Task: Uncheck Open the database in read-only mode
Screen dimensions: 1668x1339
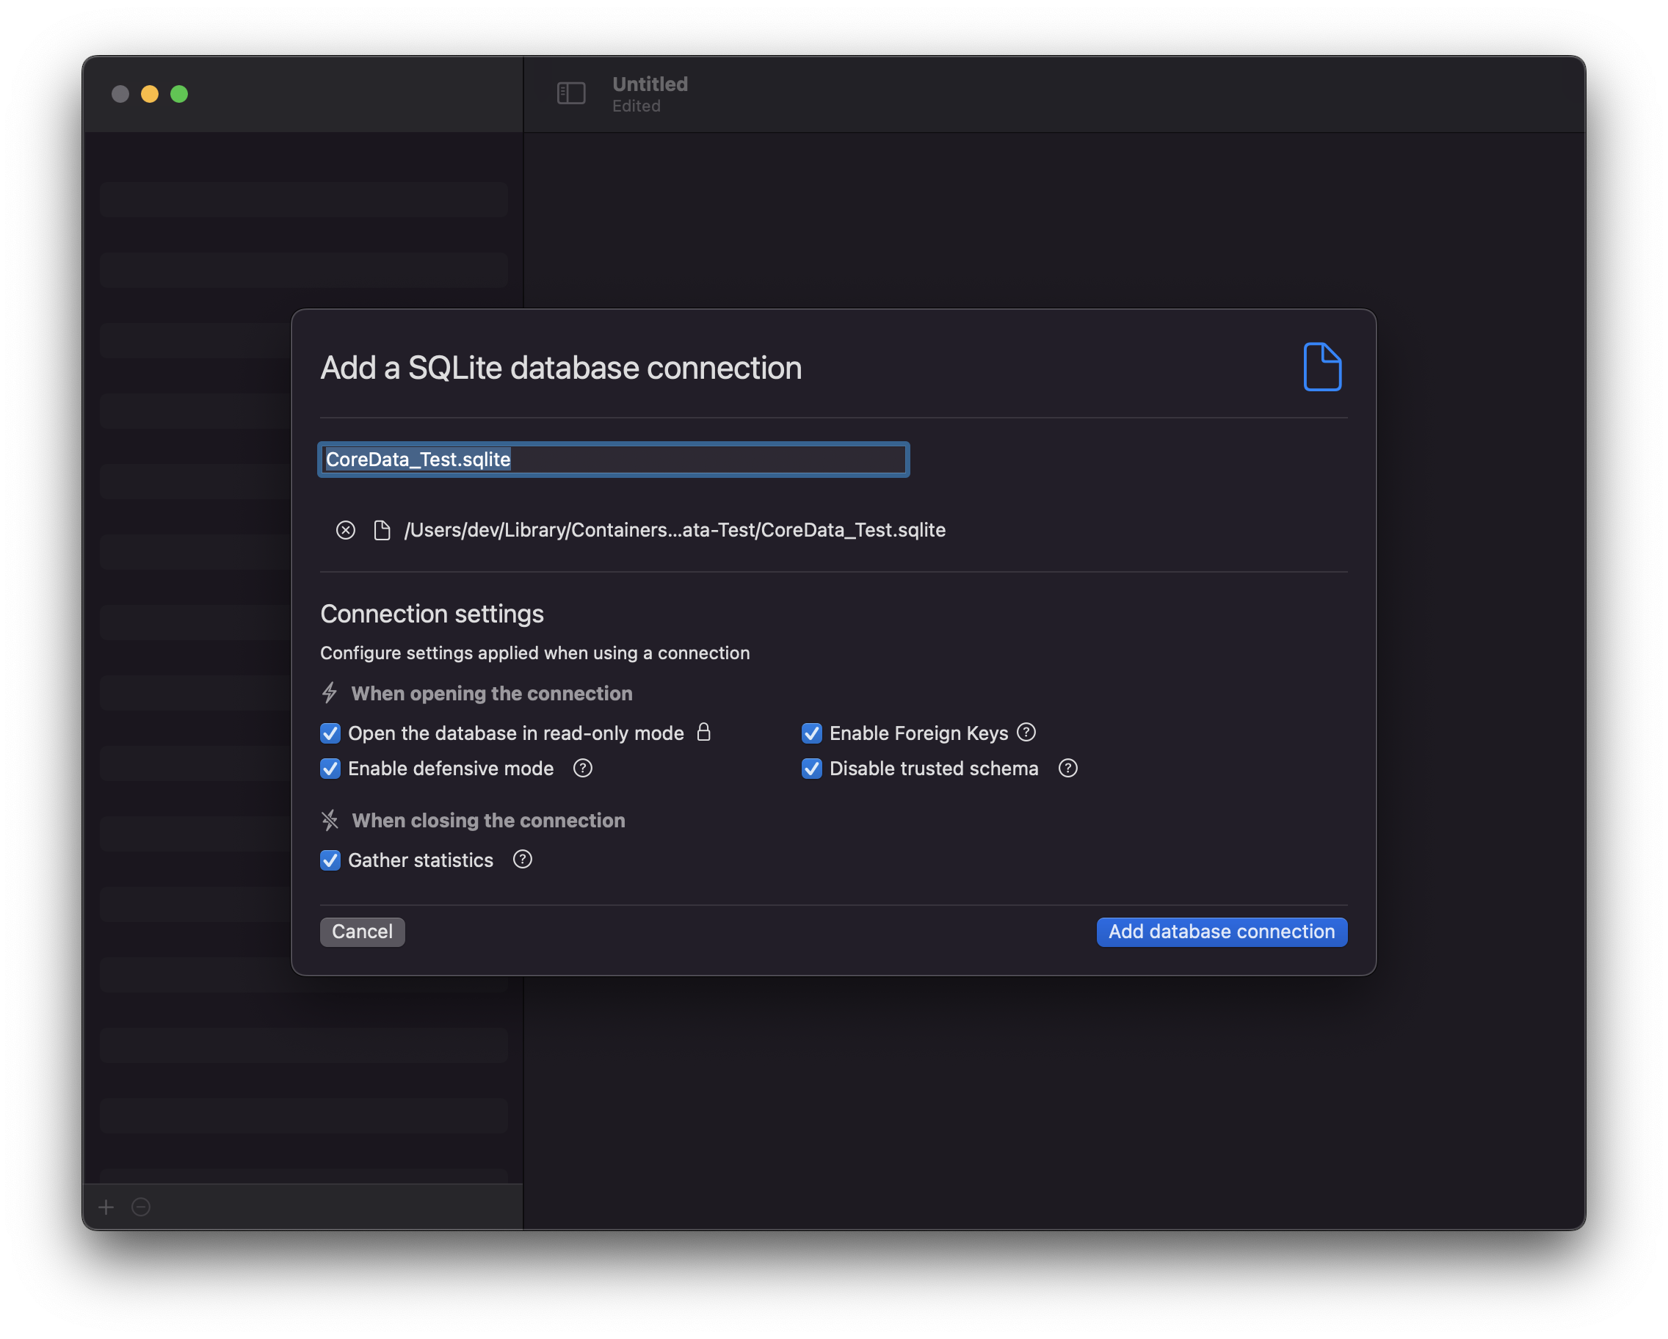Action: 330,733
